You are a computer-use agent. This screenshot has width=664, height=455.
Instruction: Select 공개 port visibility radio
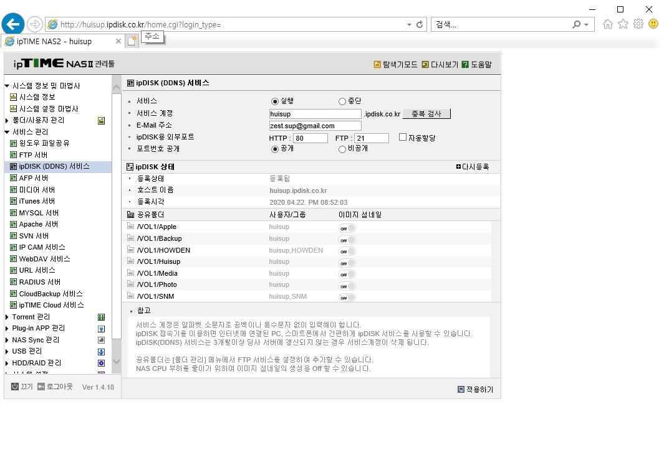pyautogui.click(x=275, y=149)
